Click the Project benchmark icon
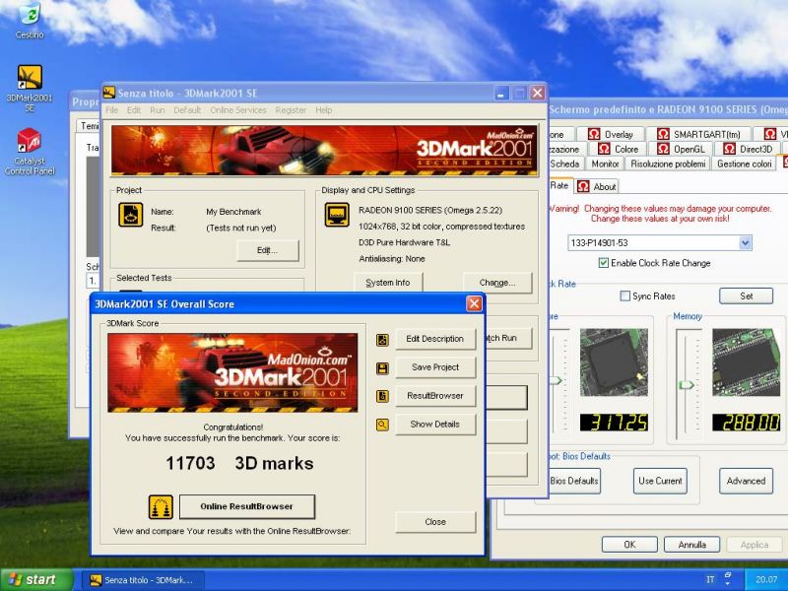 pos(131,215)
